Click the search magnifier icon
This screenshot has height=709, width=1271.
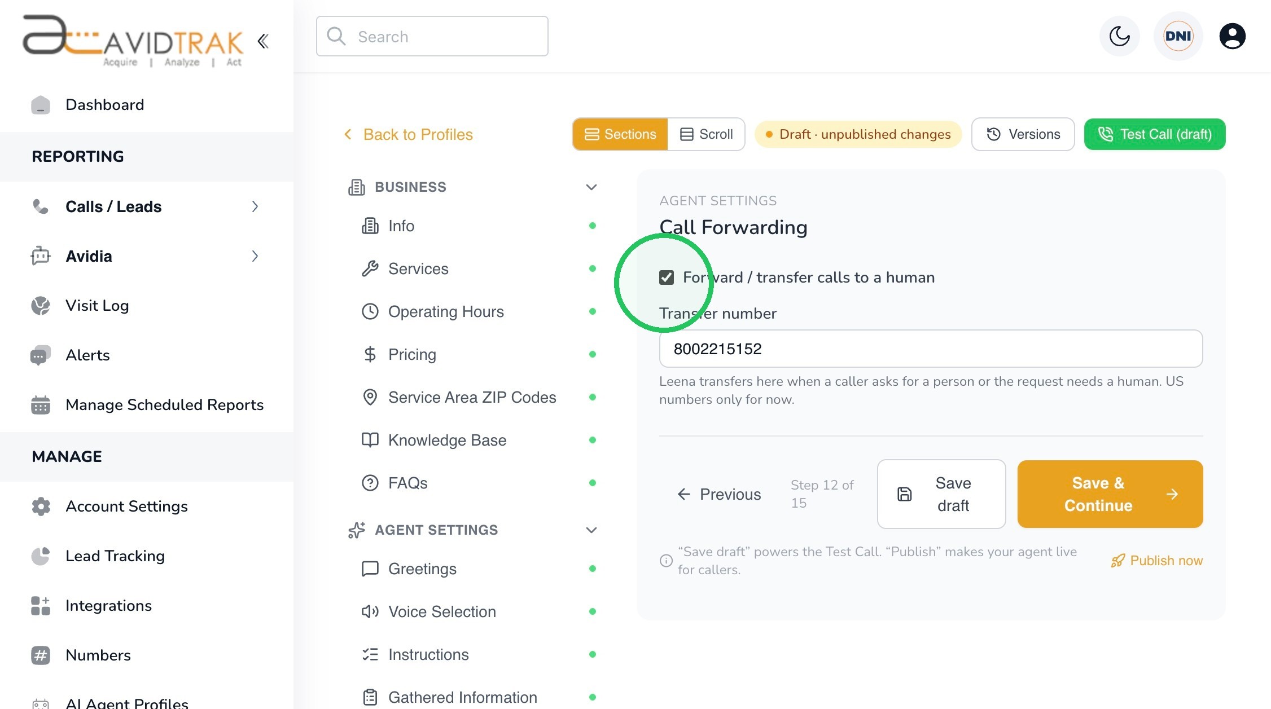336,36
